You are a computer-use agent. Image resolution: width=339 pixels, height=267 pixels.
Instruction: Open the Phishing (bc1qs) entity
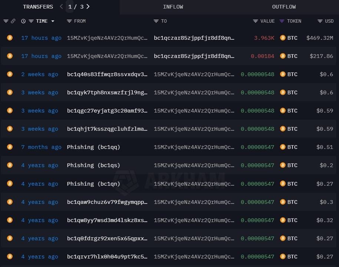(x=93, y=165)
